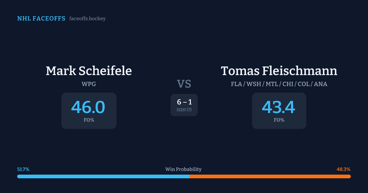The height and width of the screenshot is (193, 368).
Task: Select the Mark Scheifele player name
Action: (89, 71)
